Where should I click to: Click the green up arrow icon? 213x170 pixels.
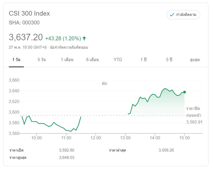pyautogui.click(x=84, y=38)
